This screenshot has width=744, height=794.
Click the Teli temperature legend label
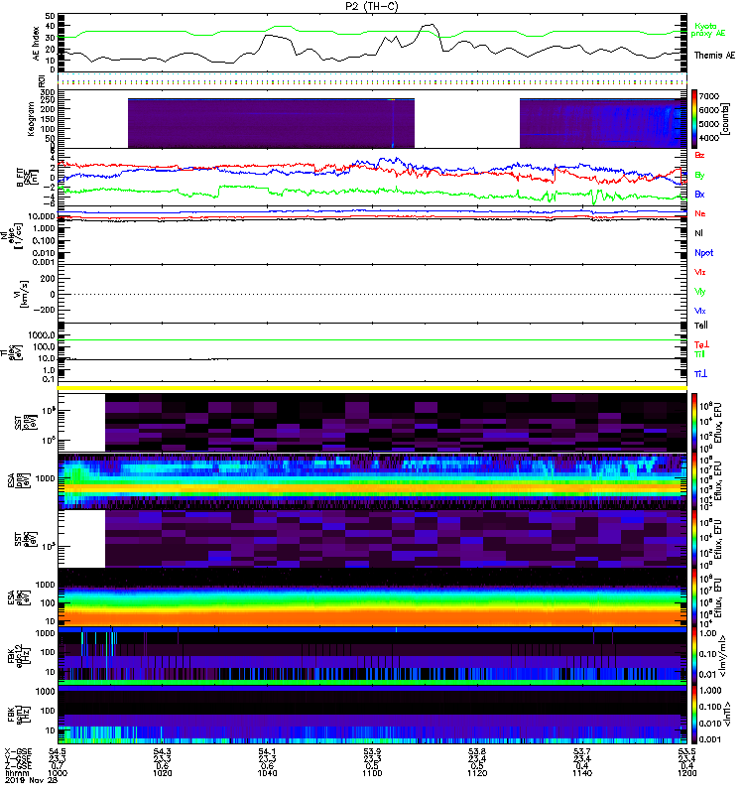[701, 326]
